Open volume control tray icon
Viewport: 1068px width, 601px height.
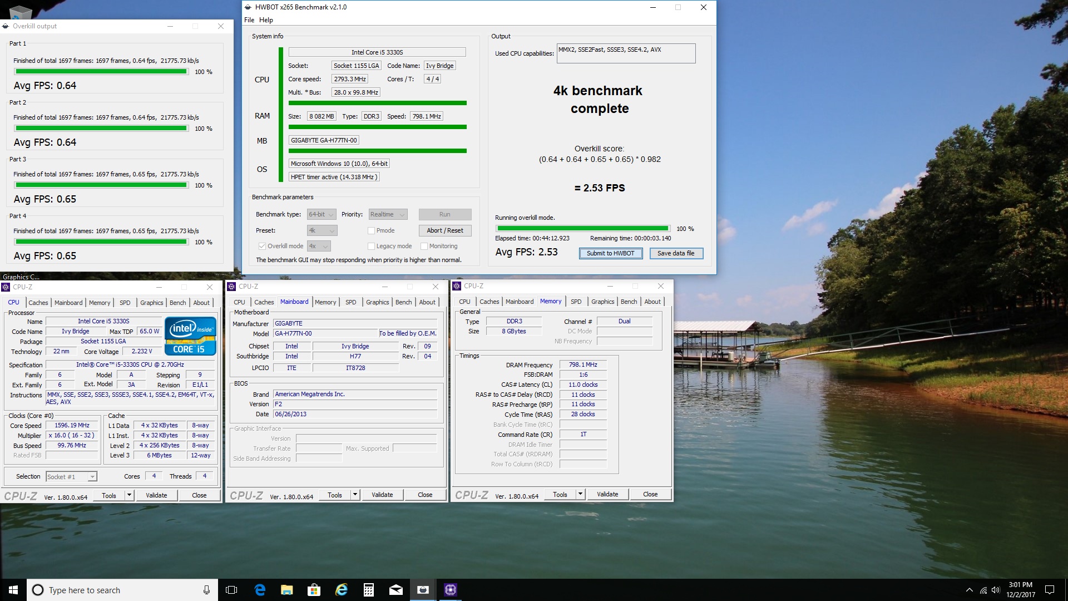[996, 590]
